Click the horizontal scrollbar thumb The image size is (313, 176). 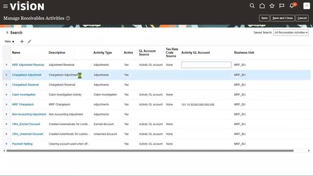click(x=150, y=151)
